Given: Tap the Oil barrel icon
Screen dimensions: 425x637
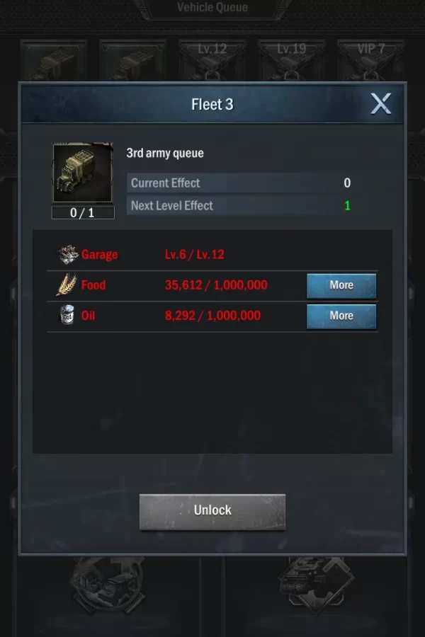Looking at the screenshot, I should [67, 315].
